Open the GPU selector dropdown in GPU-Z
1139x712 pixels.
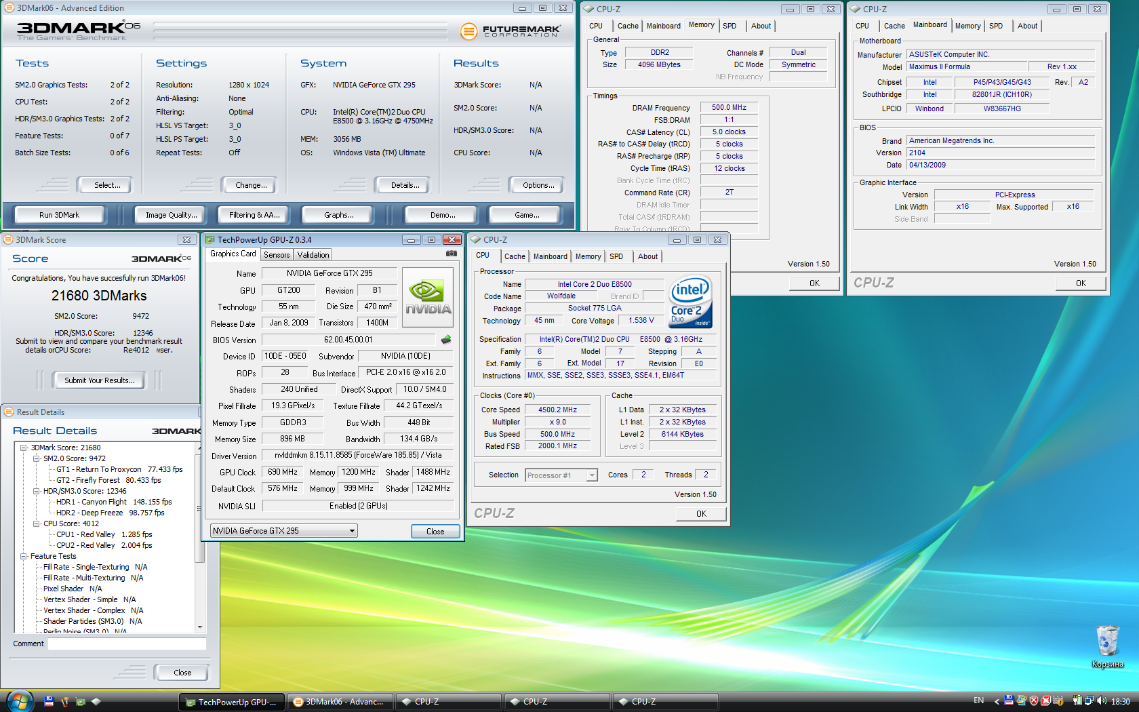click(283, 531)
